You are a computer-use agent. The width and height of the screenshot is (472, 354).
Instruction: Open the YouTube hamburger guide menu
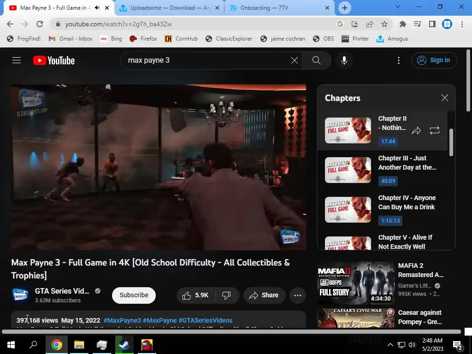[x=17, y=60]
